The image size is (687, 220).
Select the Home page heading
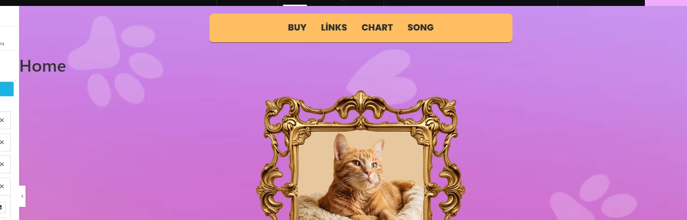(43, 66)
